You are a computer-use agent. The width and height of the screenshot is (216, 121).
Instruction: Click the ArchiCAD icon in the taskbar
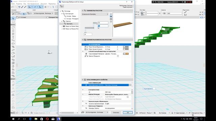tap(58, 119)
